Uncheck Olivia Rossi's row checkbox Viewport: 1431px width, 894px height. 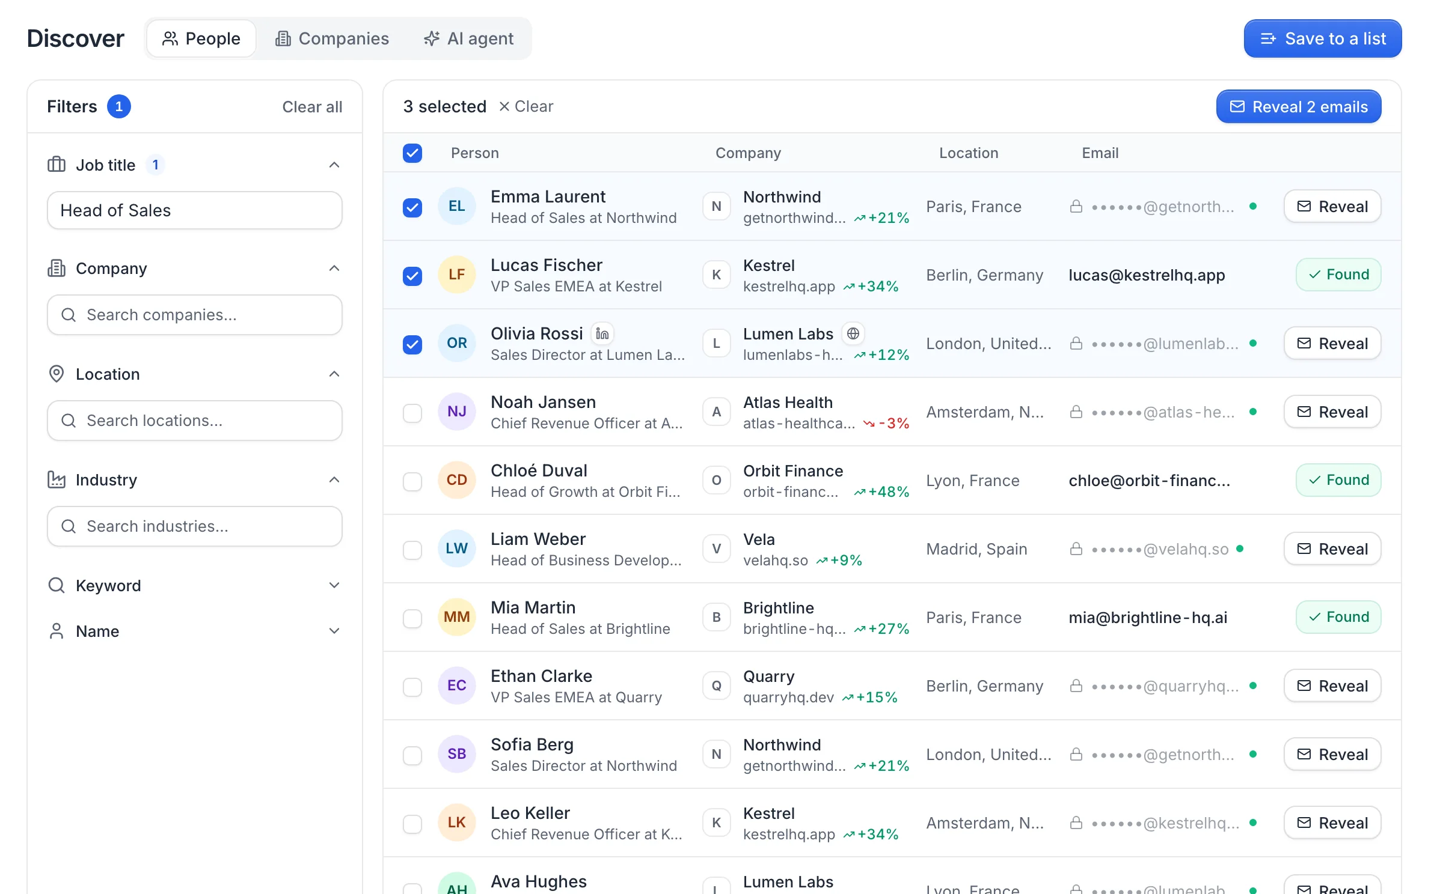point(412,344)
